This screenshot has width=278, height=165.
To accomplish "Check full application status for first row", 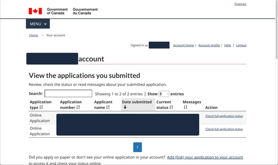I will coord(224,116).
